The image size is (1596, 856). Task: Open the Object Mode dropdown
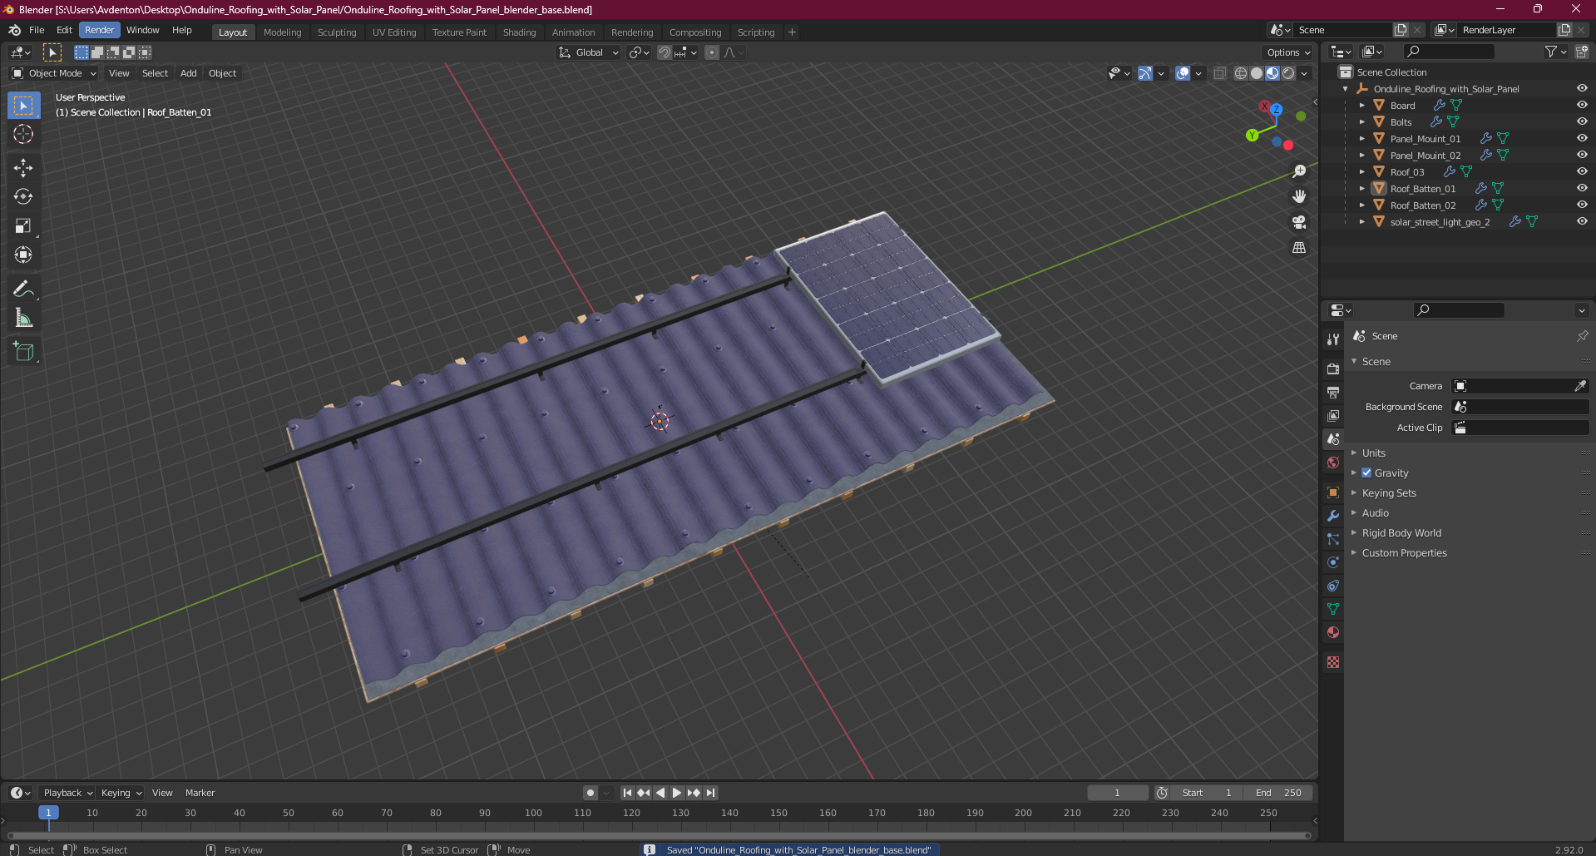click(x=54, y=73)
